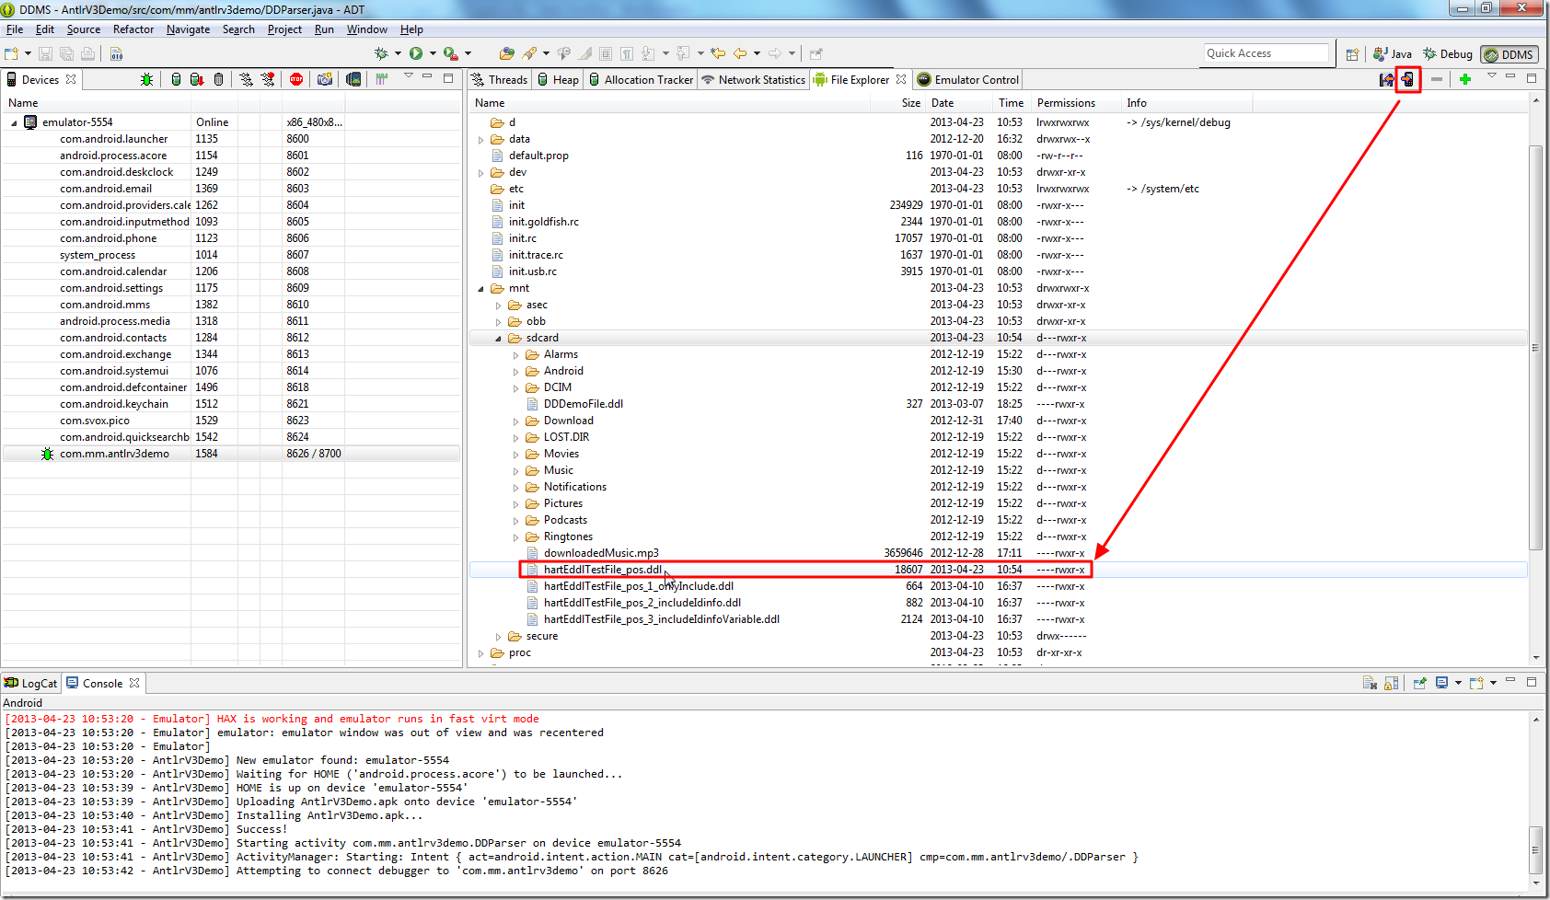Viewport: 1550px width, 900px height.
Task: Toggle Update Threads in Devices toolbar
Action: coord(246,80)
